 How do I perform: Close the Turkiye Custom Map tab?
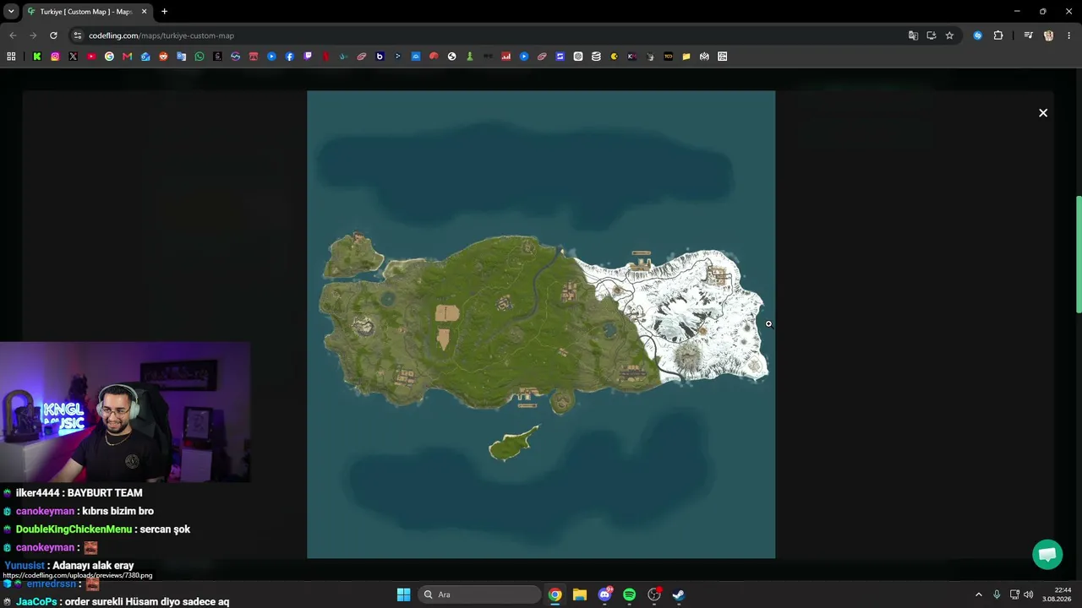(x=145, y=12)
